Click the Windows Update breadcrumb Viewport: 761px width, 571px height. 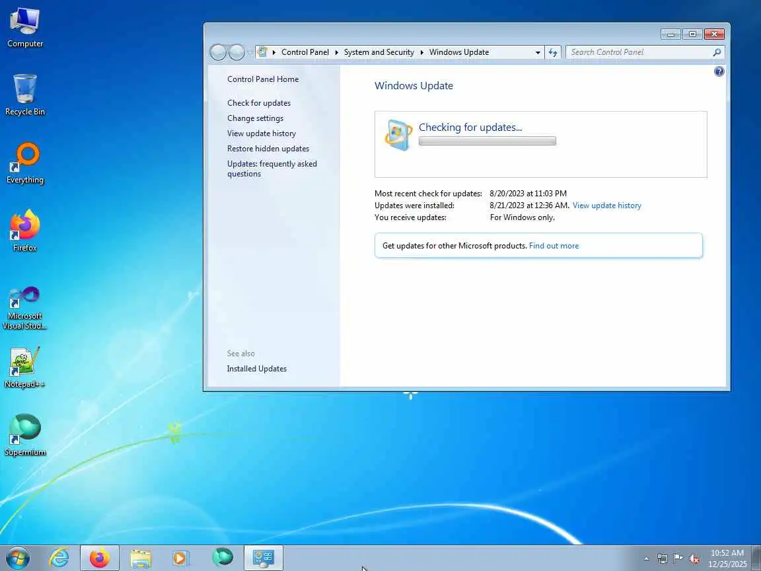[459, 52]
